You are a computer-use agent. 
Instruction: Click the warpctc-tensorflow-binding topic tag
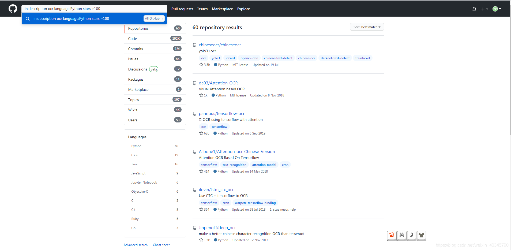click(x=255, y=203)
